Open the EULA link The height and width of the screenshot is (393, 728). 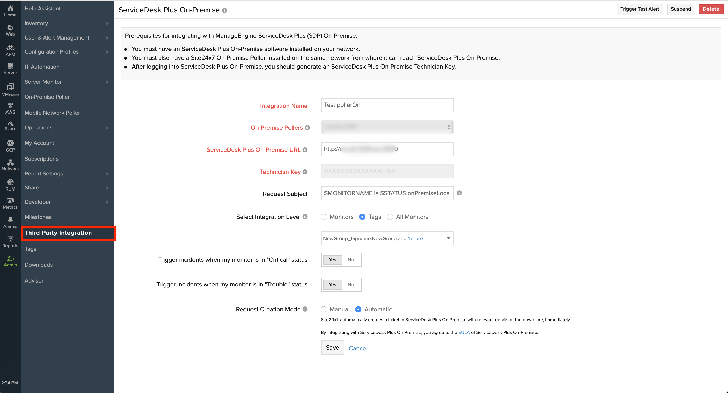(x=463, y=332)
